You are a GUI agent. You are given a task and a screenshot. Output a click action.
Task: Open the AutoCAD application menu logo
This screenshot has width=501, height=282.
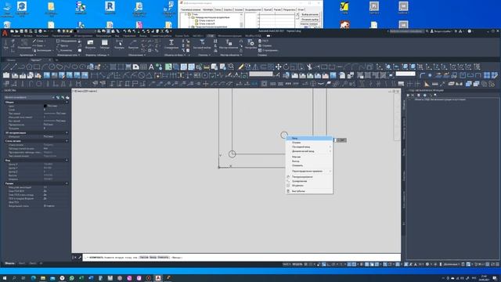pyautogui.click(x=5, y=33)
